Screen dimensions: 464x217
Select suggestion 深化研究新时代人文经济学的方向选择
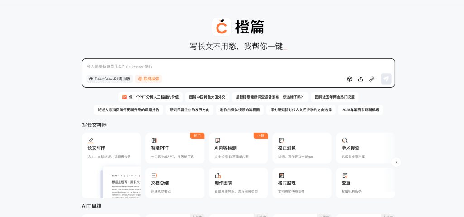click(x=301, y=110)
